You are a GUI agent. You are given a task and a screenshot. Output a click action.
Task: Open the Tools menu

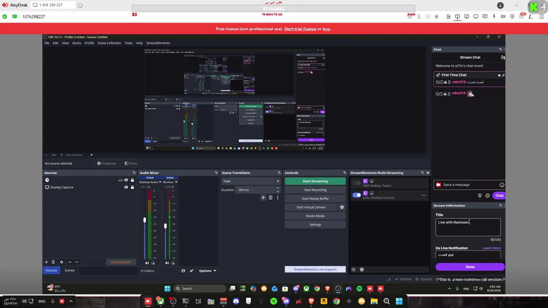pos(128,43)
